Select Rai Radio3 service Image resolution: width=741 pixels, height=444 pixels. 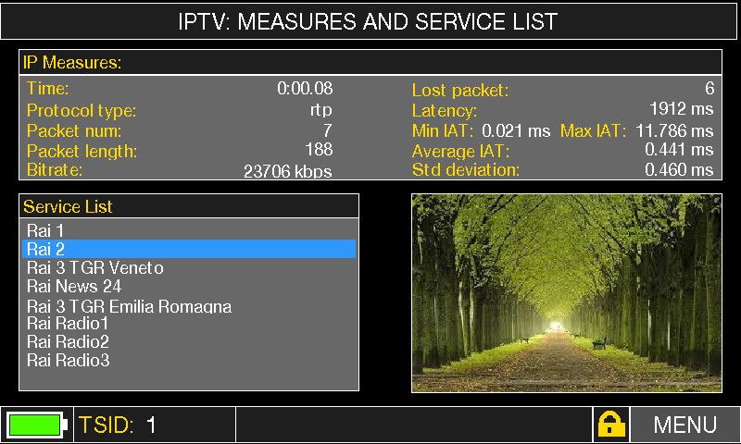68,361
